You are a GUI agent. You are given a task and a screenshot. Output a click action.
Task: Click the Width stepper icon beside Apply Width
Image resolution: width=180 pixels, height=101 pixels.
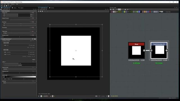click(29, 52)
